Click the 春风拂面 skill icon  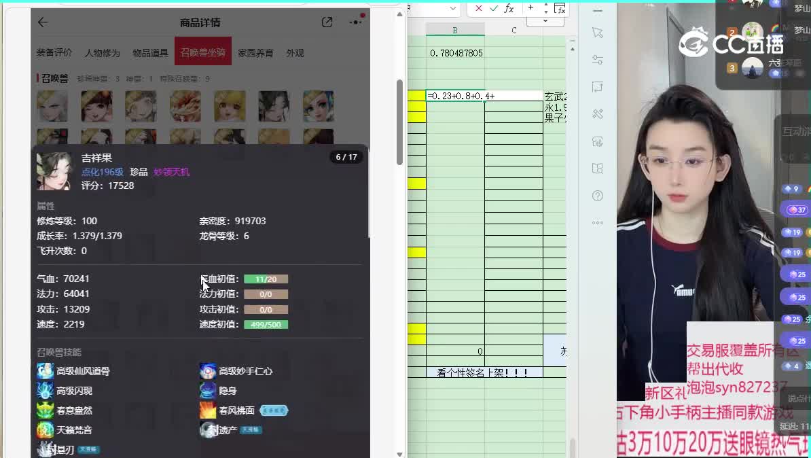point(208,410)
